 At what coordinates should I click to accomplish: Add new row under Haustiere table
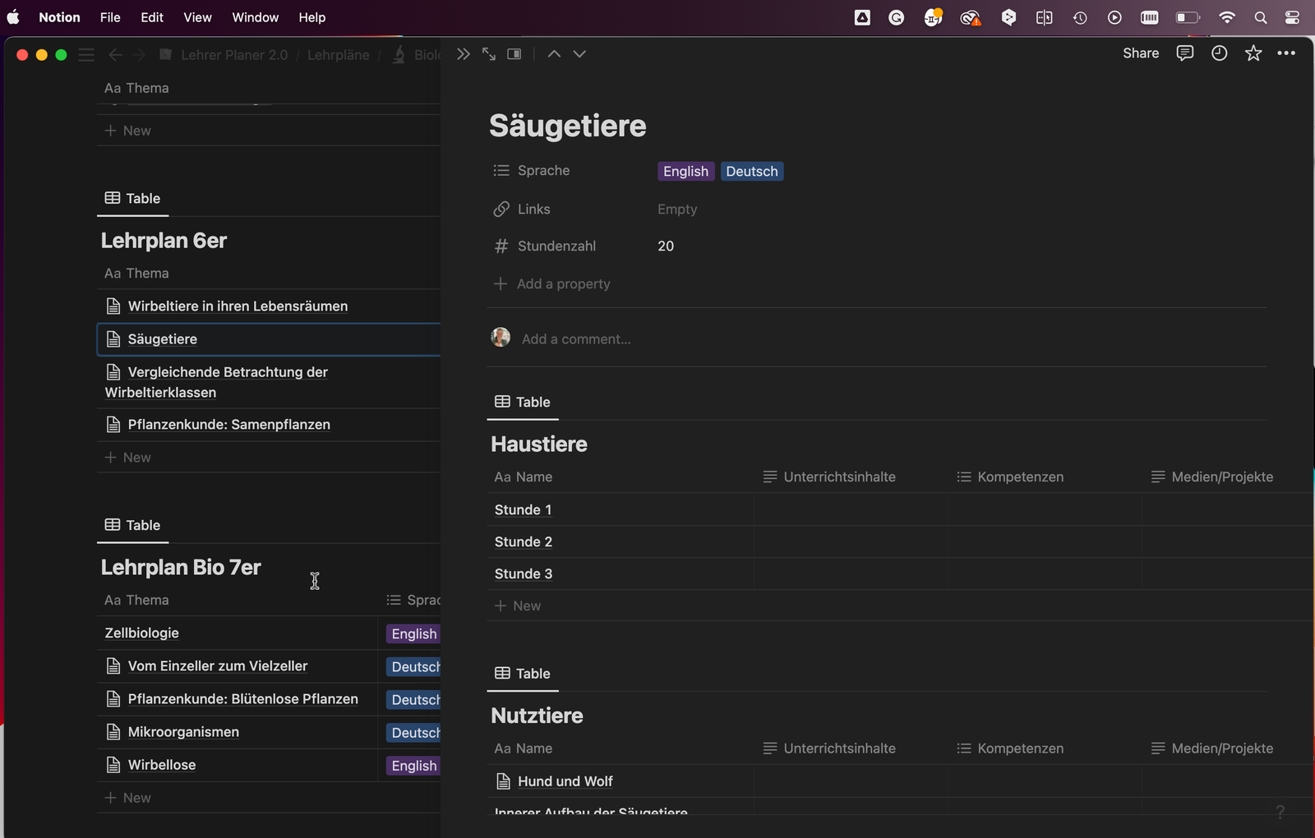point(526,606)
